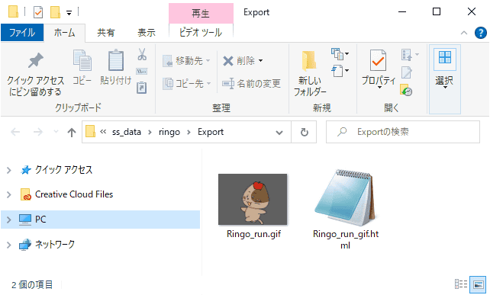Click quick access toolbar properties checkmark icon
The width and height of the screenshot is (490, 295).
pos(38,12)
